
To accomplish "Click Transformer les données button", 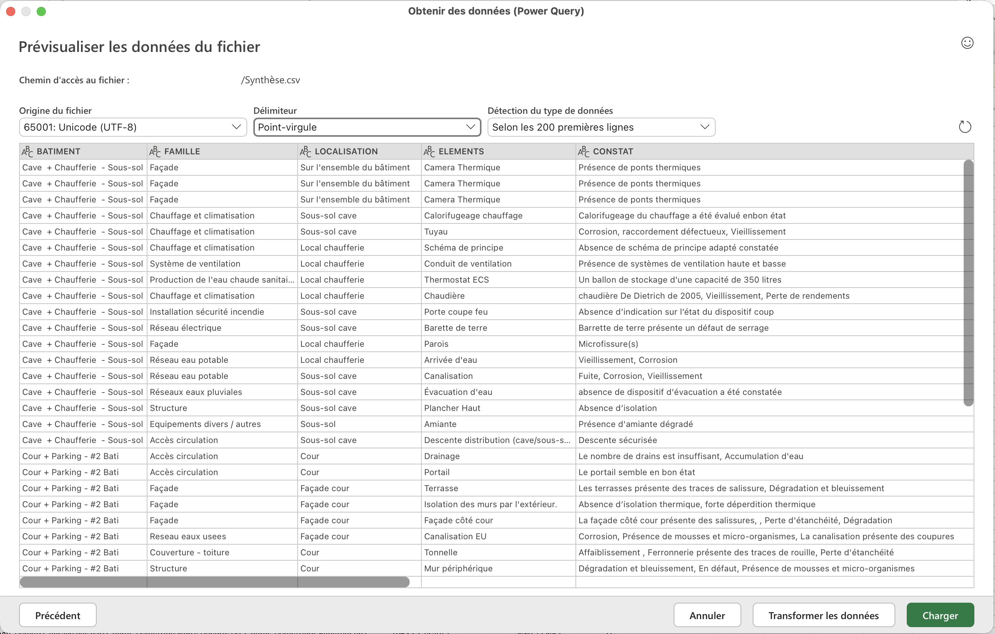I will pos(823,615).
